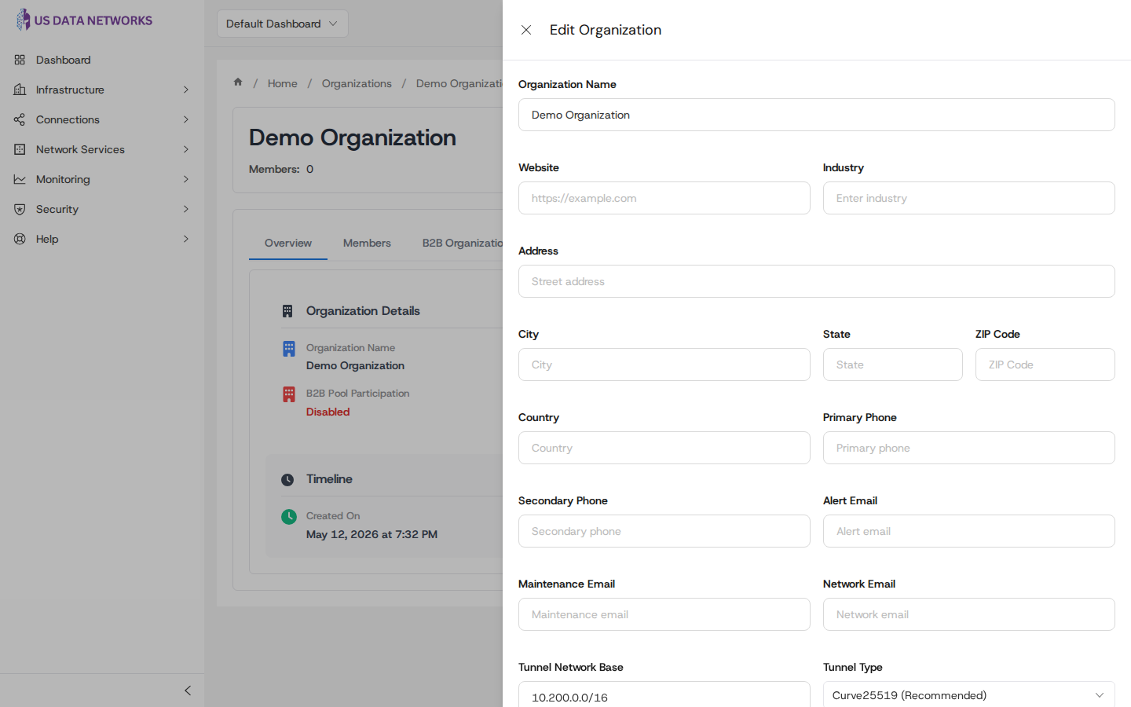
Task: Expand the Security submenu chevron
Action: click(x=186, y=209)
